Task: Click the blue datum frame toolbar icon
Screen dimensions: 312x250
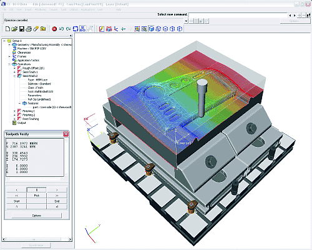Action: pyautogui.click(x=116, y=29)
